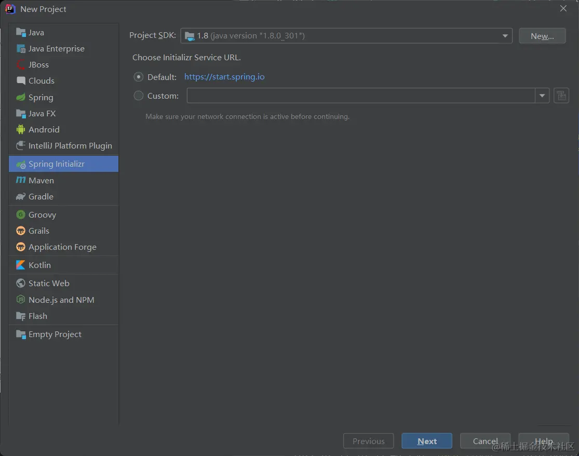The image size is (579, 456).
Task: Choose Java Enterprise project type label
Action: click(x=57, y=49)
